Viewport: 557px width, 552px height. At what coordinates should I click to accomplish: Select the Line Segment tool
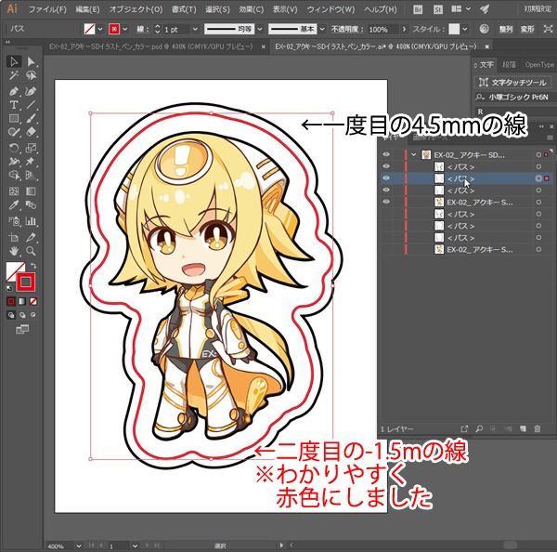[31, 105]
